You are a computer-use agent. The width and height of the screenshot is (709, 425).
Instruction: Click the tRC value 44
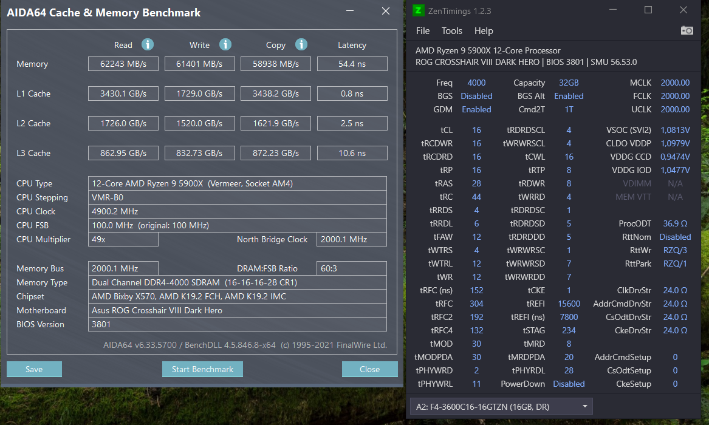pos(476,197)
